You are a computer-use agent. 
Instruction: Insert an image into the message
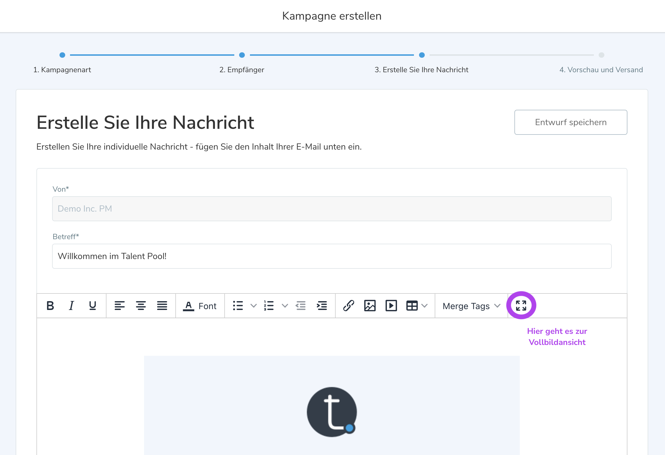pos(370,305)
